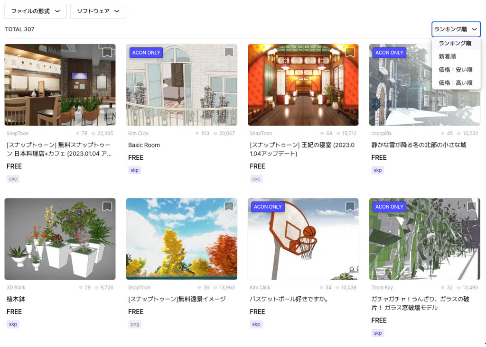Open the Japanese restaurant cafe thumbnail
The image size is (486, 347).
(x=60, y=85)
